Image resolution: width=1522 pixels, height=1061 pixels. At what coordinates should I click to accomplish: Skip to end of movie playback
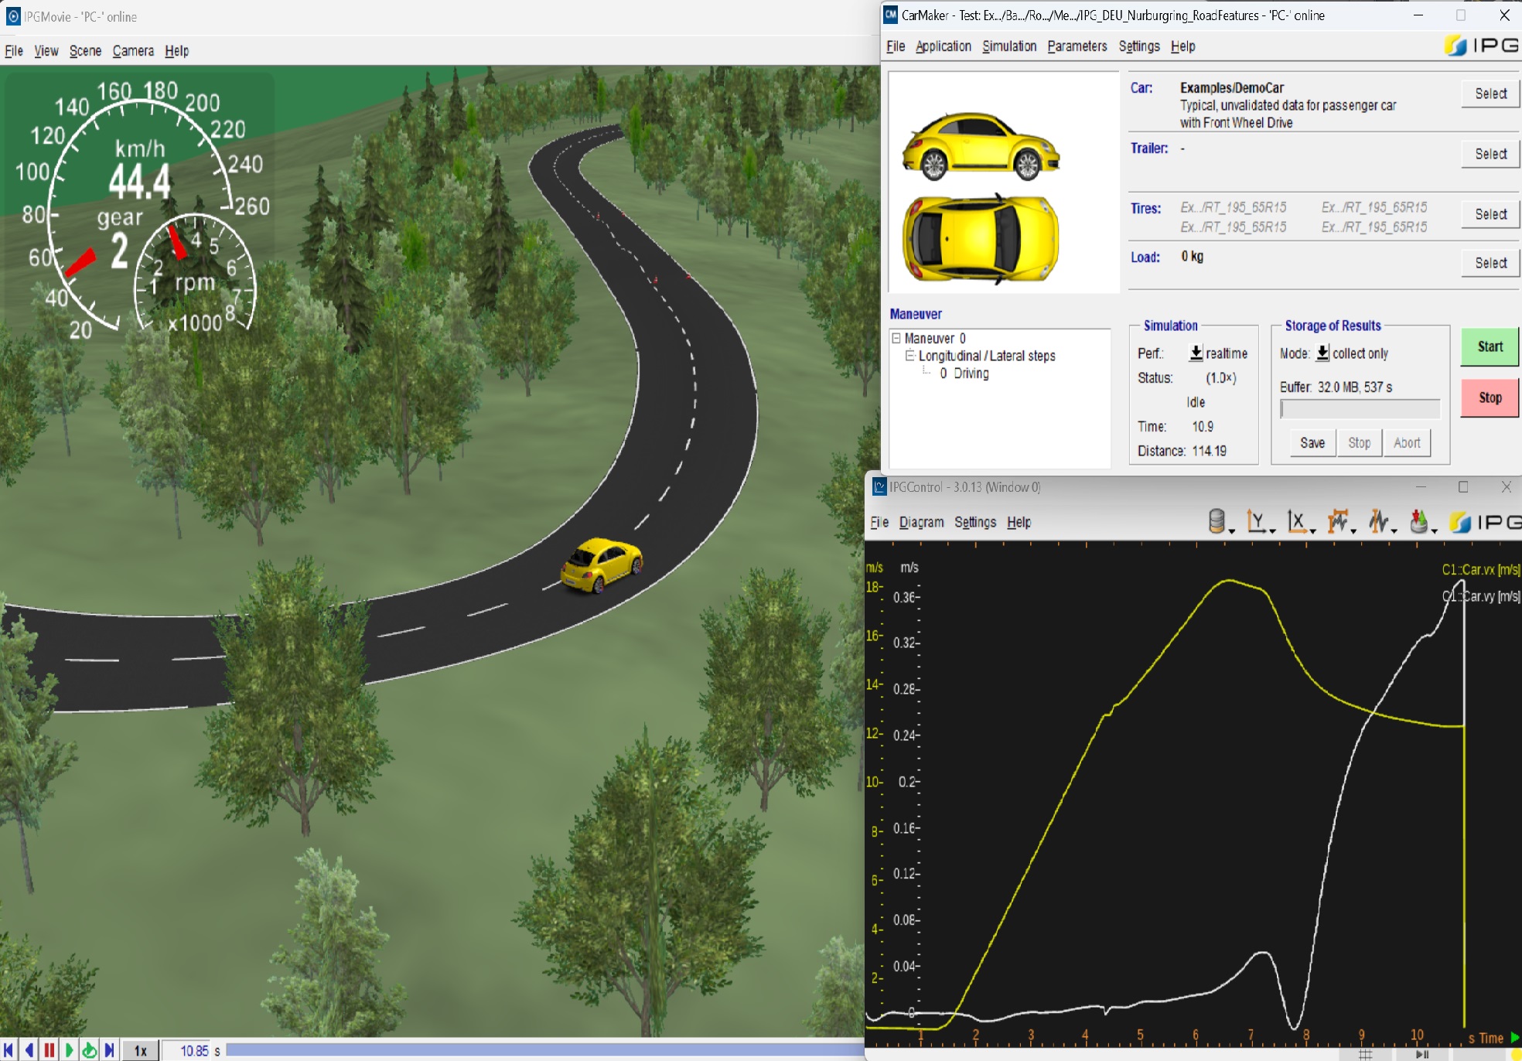tap(109, 1050)
